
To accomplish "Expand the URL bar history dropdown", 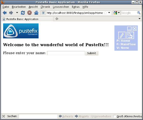I will click(109, 13).
